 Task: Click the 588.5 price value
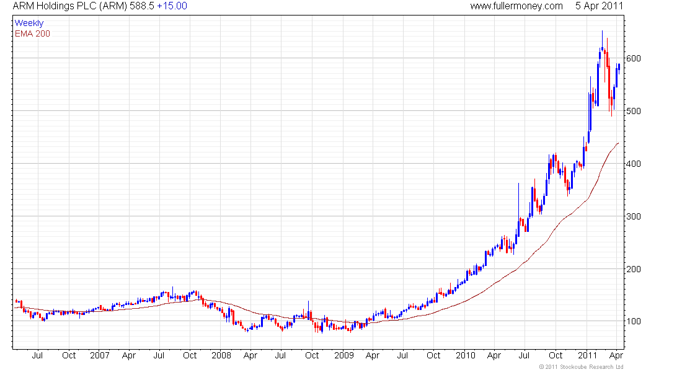click(x=142, y=6)
